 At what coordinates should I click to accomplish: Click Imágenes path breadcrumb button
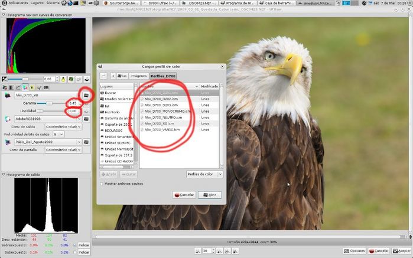point(139,76)
